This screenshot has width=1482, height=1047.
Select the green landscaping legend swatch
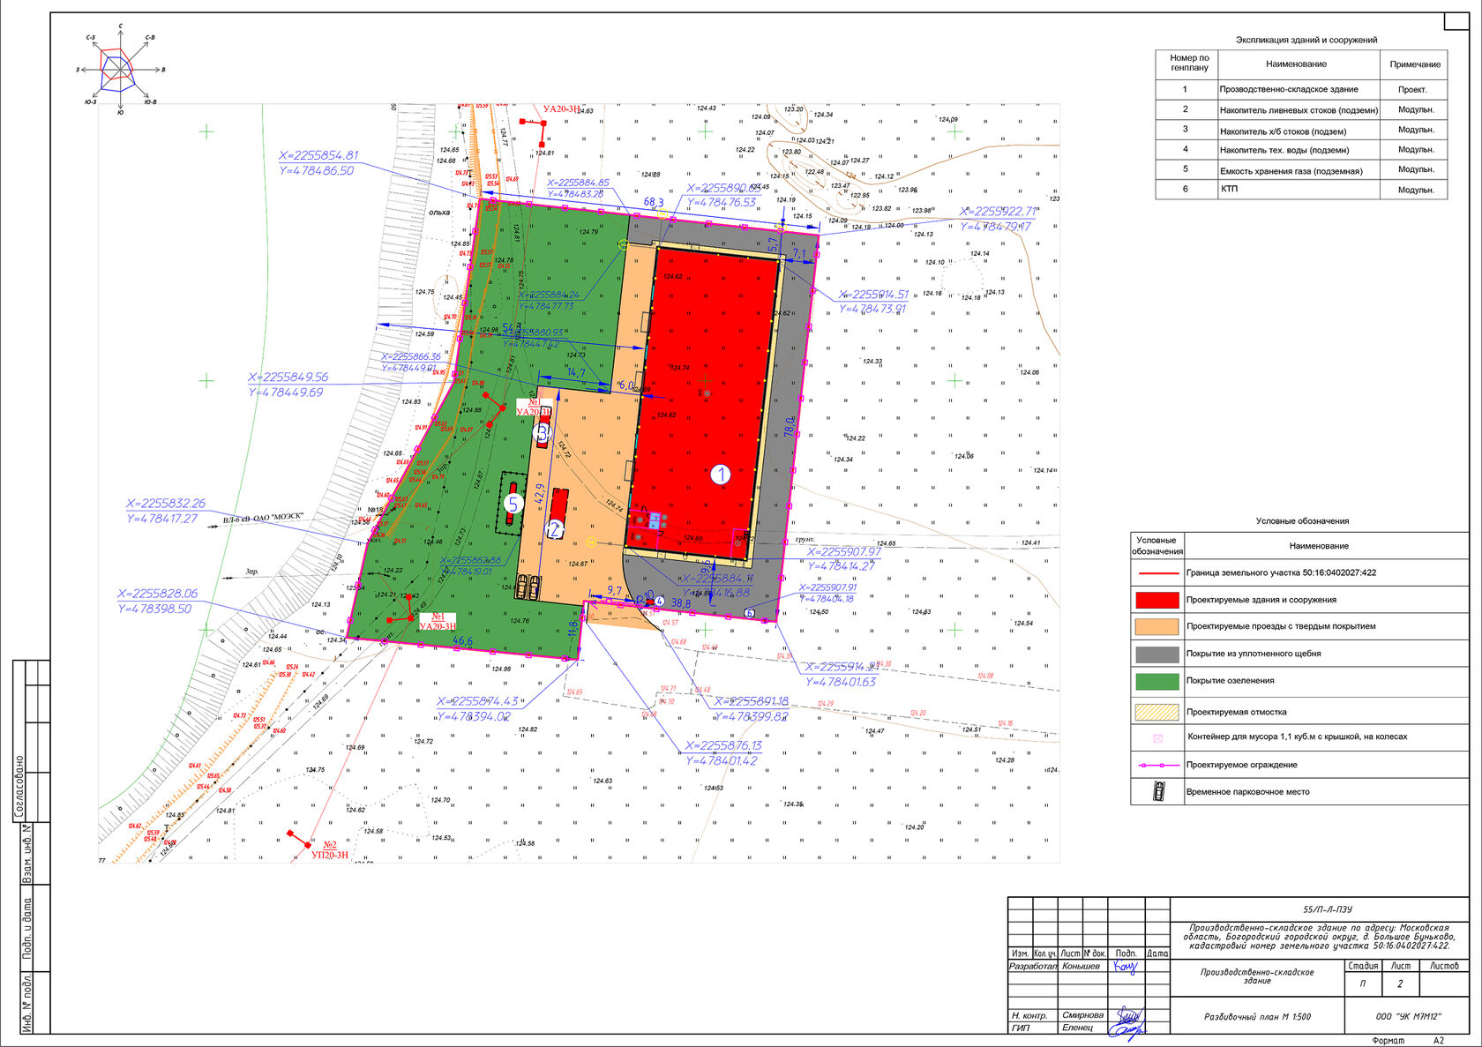point(1156,681)
